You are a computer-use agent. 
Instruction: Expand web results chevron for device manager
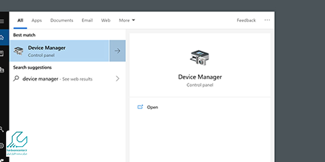[117, 79]
